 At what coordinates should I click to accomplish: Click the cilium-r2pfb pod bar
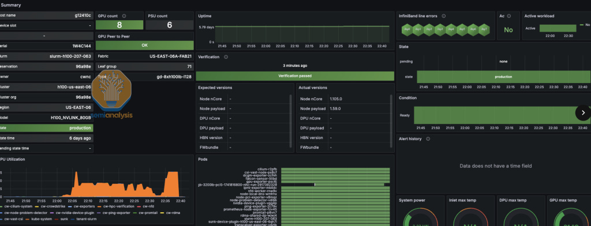pos(335,169)
